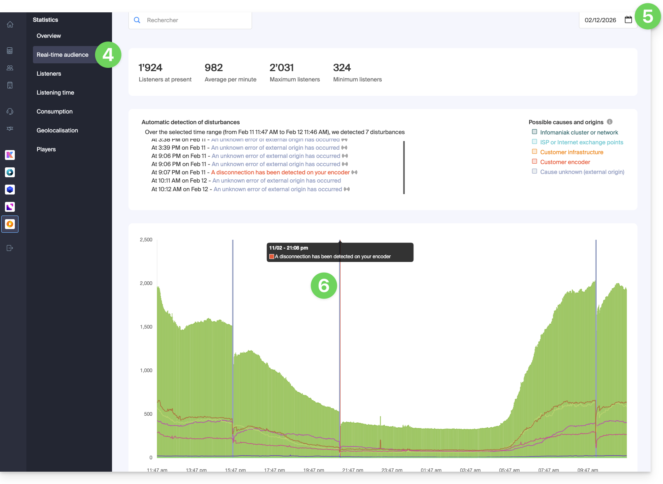Select Listening time in Statistics menu
Image resolution: width=663 pixels, height=484 pixels.
point(55,93)
